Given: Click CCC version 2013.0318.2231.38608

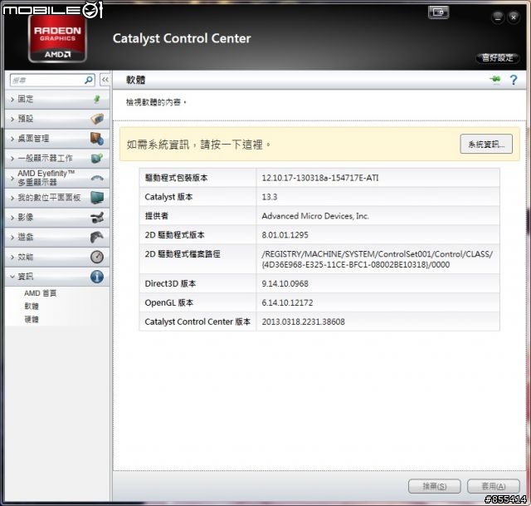Looking at the screenshot, I should pyautogui.click(x=303, y=322).
